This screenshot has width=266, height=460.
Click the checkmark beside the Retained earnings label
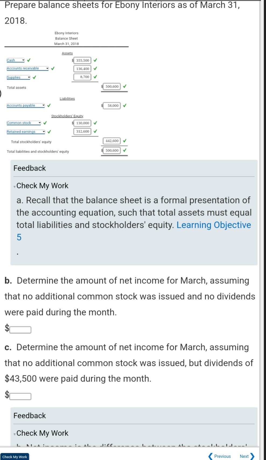pos(49,132)
